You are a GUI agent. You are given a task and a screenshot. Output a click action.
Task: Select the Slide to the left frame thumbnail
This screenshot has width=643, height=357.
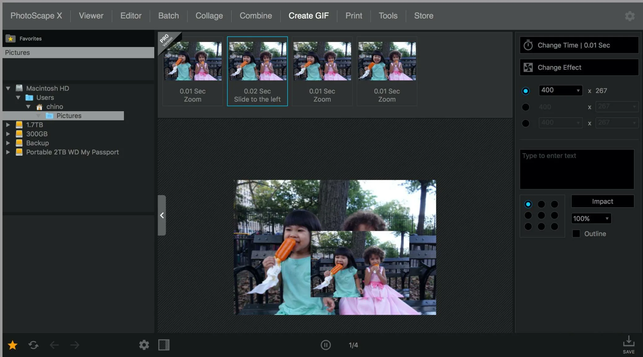257,71
